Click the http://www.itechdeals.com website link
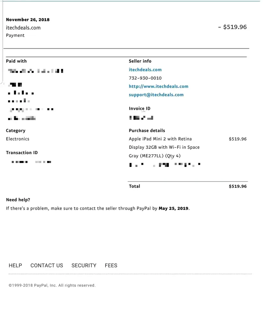265x321 pixels. [x=158, y=86]
